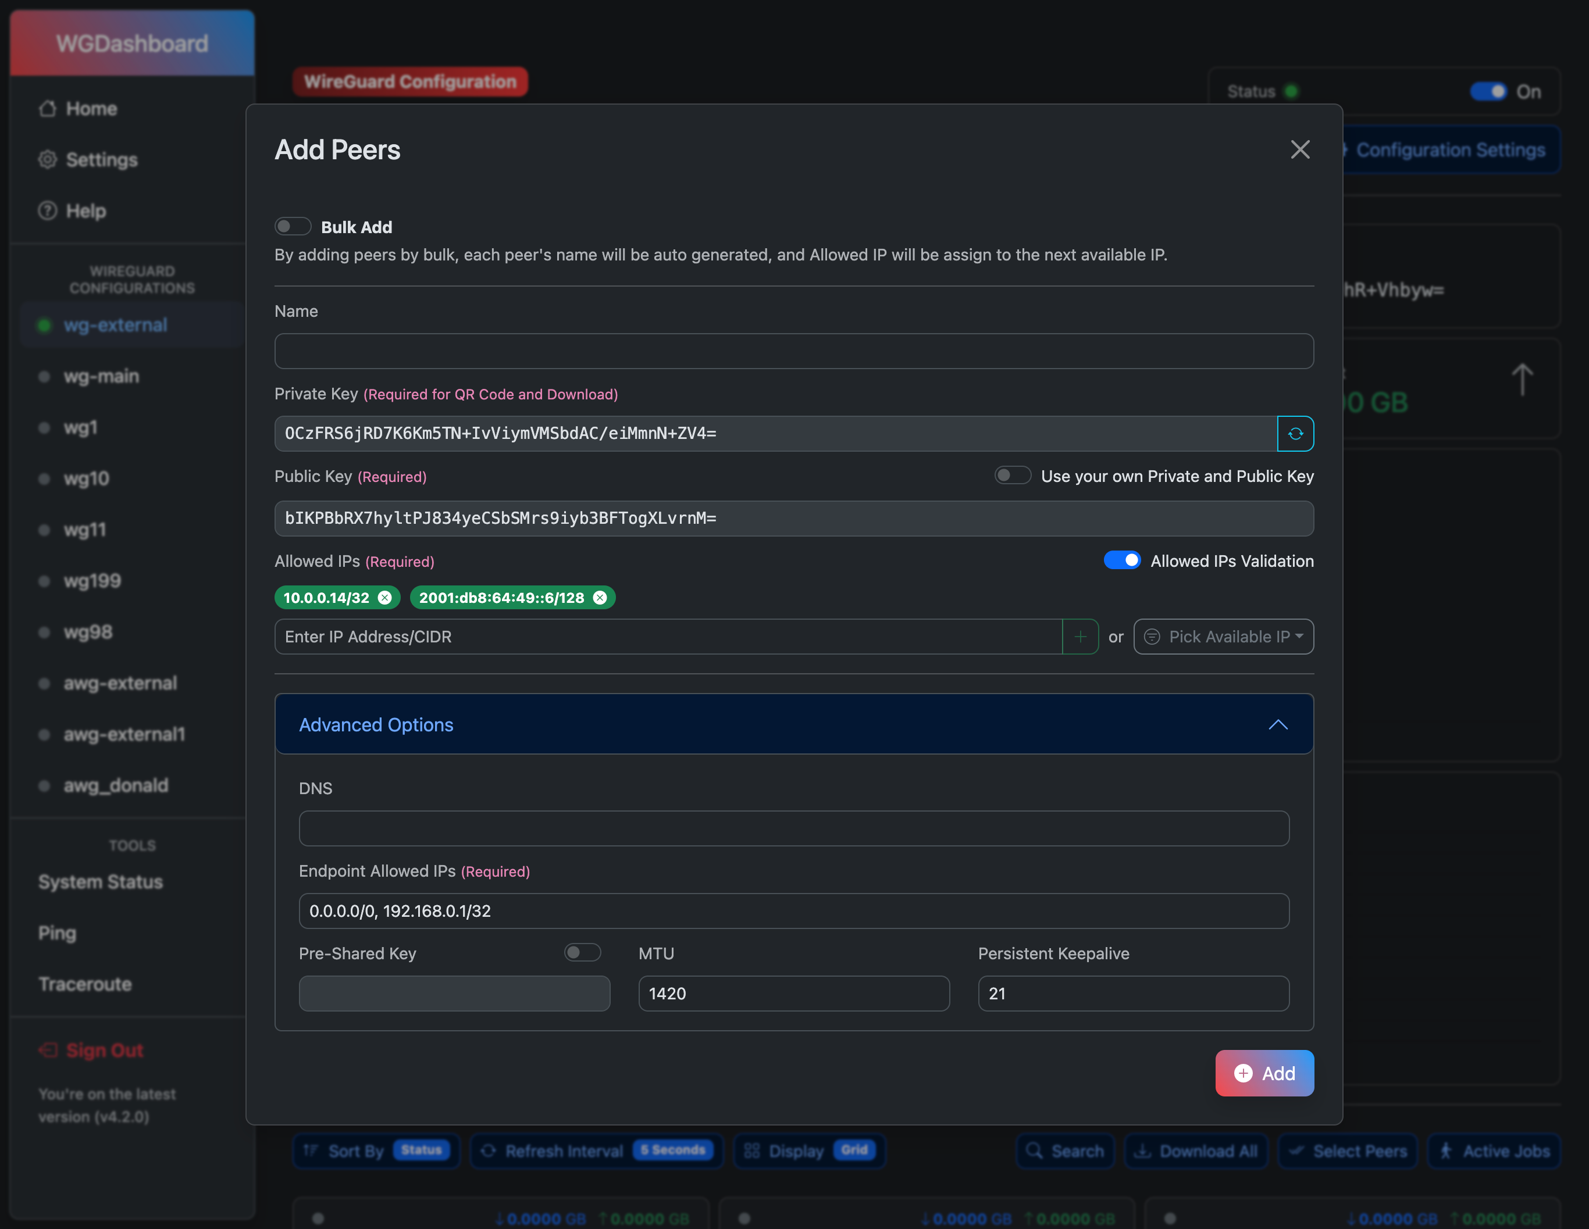Click Sign Out in the sidebar
Screen dimensions: 1589x1229
coord(133,1051)
